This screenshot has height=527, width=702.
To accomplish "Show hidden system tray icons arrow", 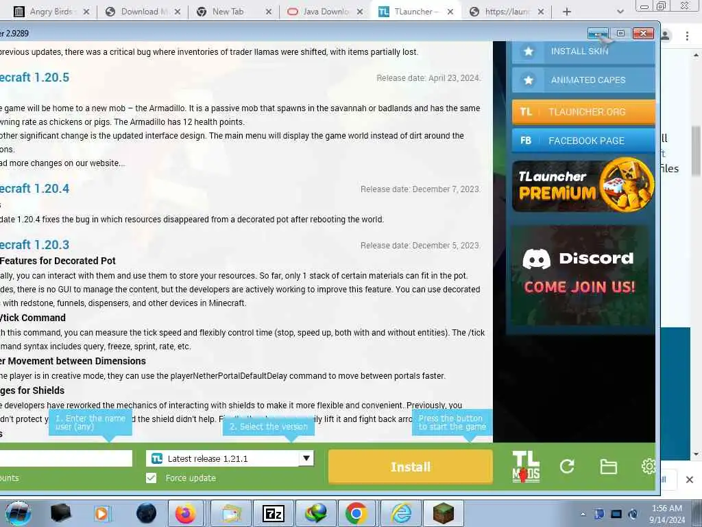I will pyautogui.click(x=583, y=514).
